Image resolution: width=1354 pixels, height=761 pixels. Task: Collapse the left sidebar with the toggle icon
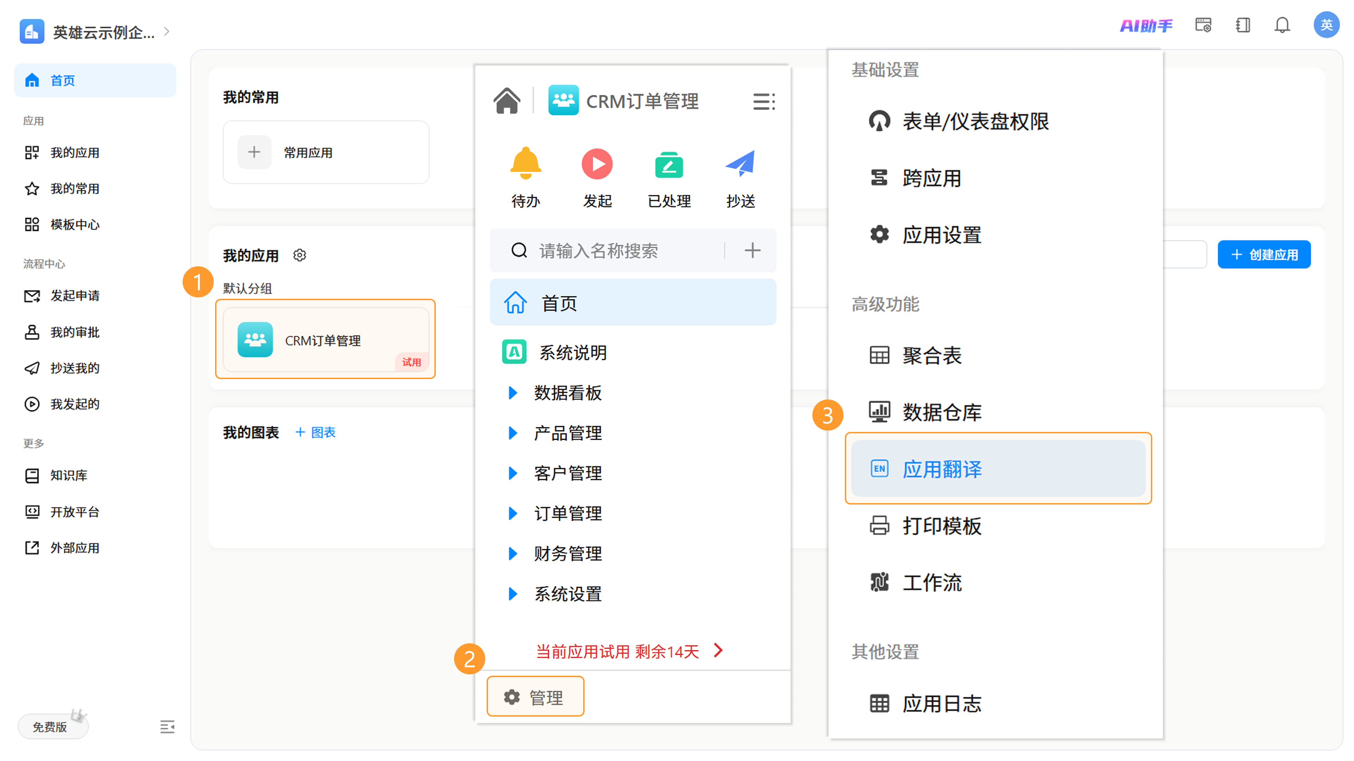(x=167, y=727)
